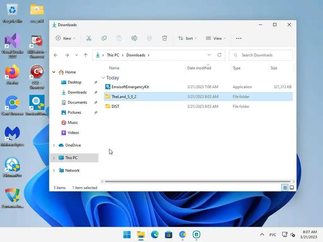The height and width of the screenshot is (242, 323).
Task: Sort by Date modified column header
Action: click(199, 68)
